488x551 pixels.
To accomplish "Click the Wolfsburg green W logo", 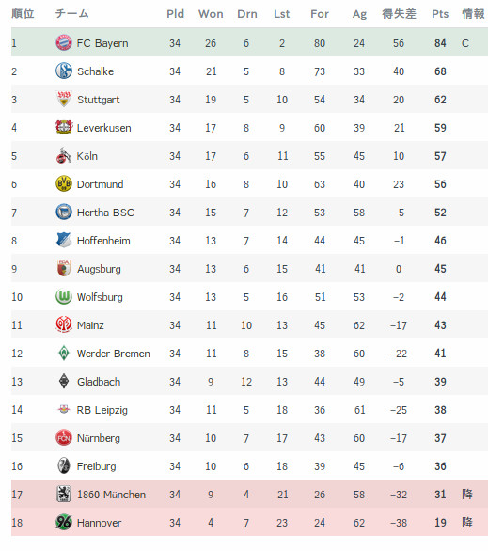I will pyautogui.click(x=64, y=296).
